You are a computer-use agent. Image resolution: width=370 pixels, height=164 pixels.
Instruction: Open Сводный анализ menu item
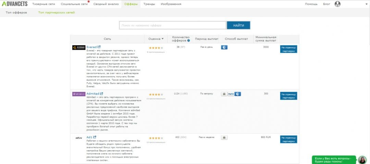(106, 4)
